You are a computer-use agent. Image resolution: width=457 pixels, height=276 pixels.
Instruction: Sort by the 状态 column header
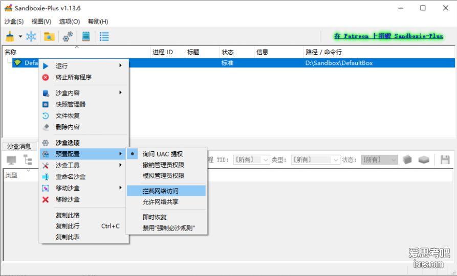click(x=236, y=52)
